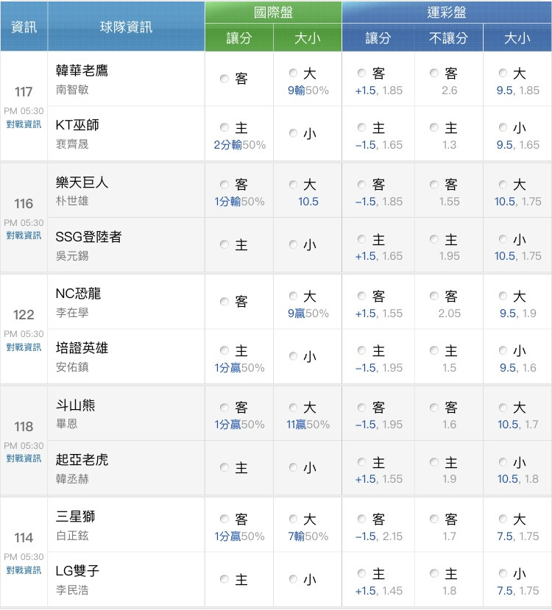Select 客 –1.5, 1.95 radio for 斗山熊
The image size is (552, 610).
pos(362,408)
